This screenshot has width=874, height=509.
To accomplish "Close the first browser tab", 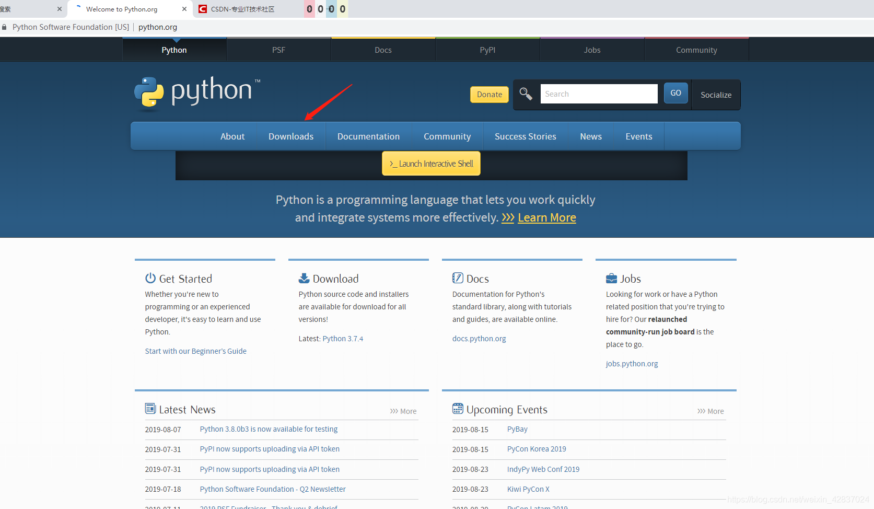I will (x=60, y=9).
